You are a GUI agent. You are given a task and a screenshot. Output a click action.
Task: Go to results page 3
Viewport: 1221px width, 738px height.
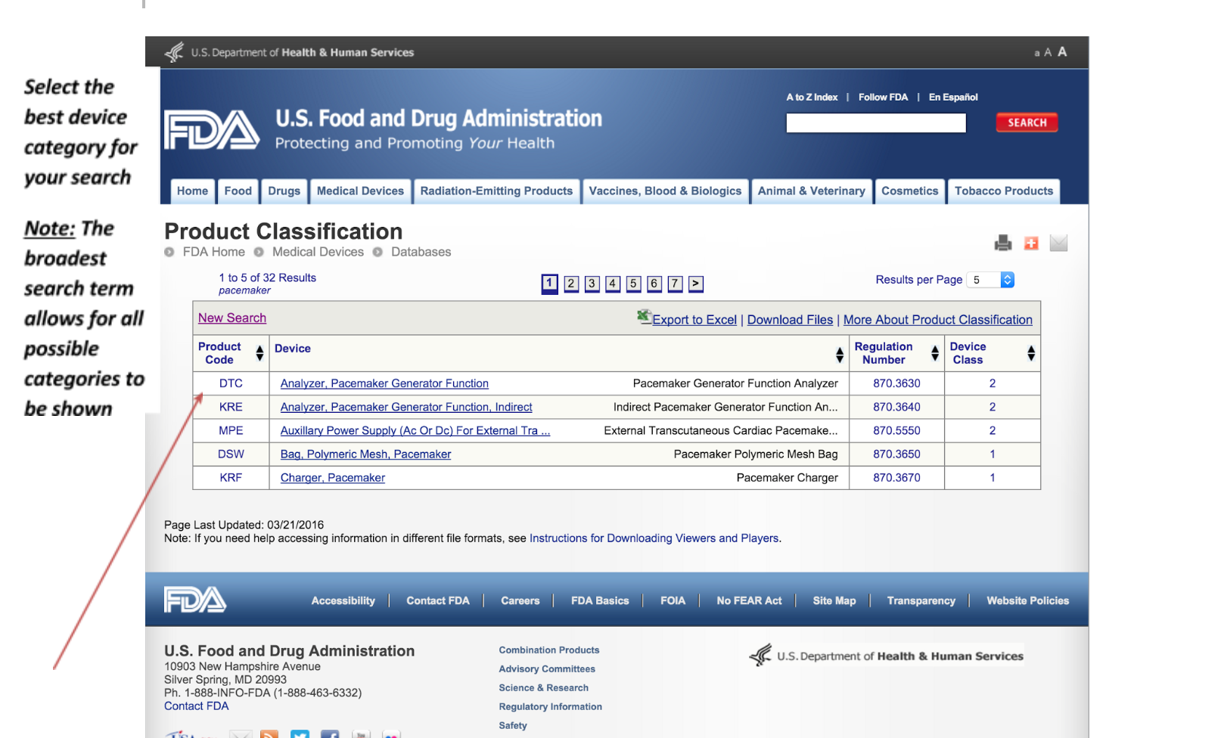tap(592, 284)
